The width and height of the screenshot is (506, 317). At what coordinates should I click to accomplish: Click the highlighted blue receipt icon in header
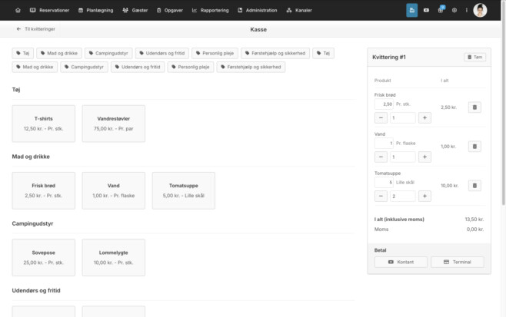(411, 10)
